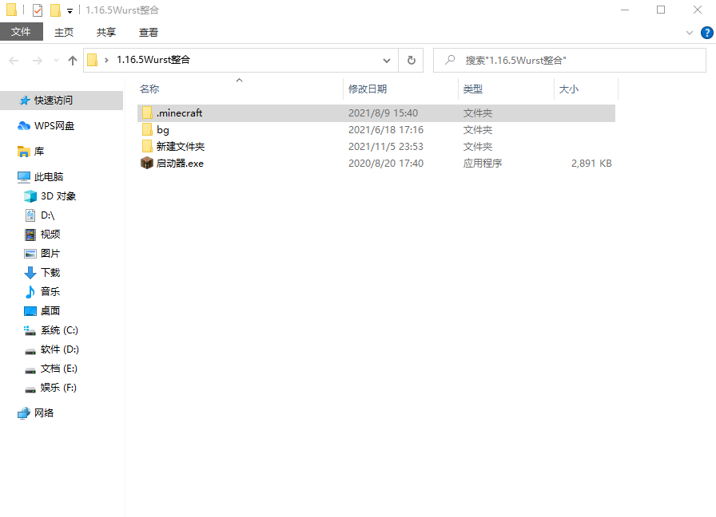Image resolution: width=716 pixels, height=517 pixels.
Task: Sort by the 类型 column header
Action: point(506,89)
